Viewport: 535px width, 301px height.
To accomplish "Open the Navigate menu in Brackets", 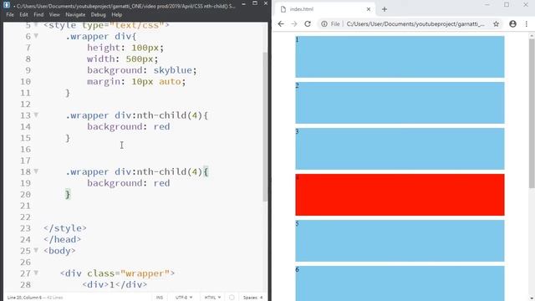I will [75, 15].
